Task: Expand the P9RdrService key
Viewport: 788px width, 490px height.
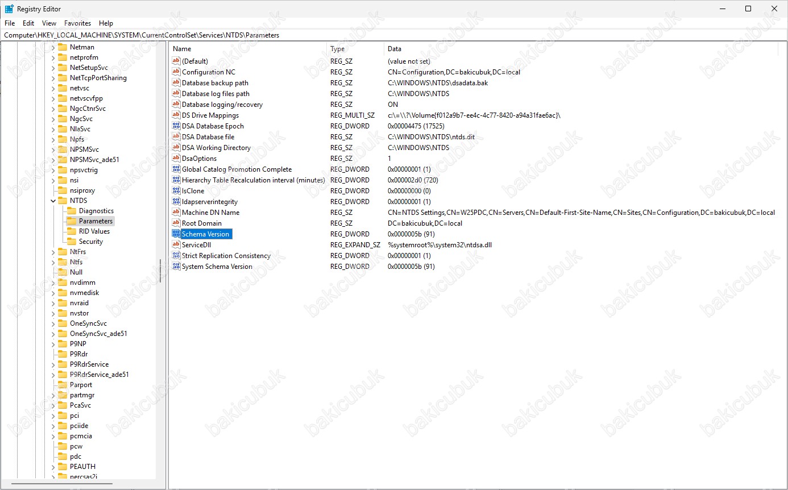Action: (53, 364)
